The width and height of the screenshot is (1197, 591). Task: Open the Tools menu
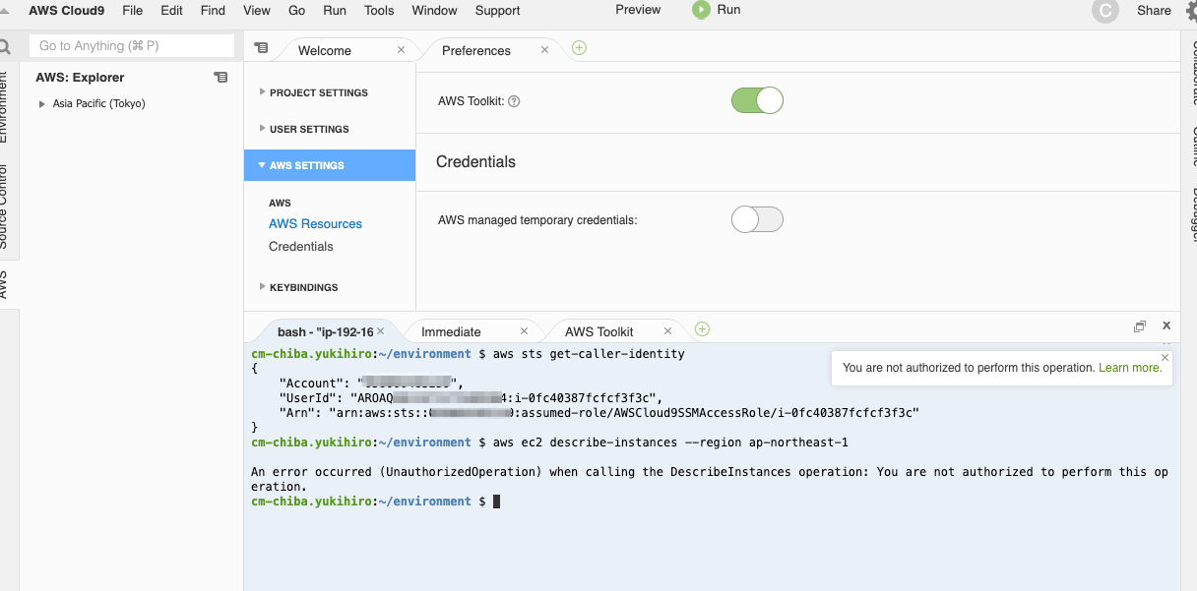coord(379,11)
